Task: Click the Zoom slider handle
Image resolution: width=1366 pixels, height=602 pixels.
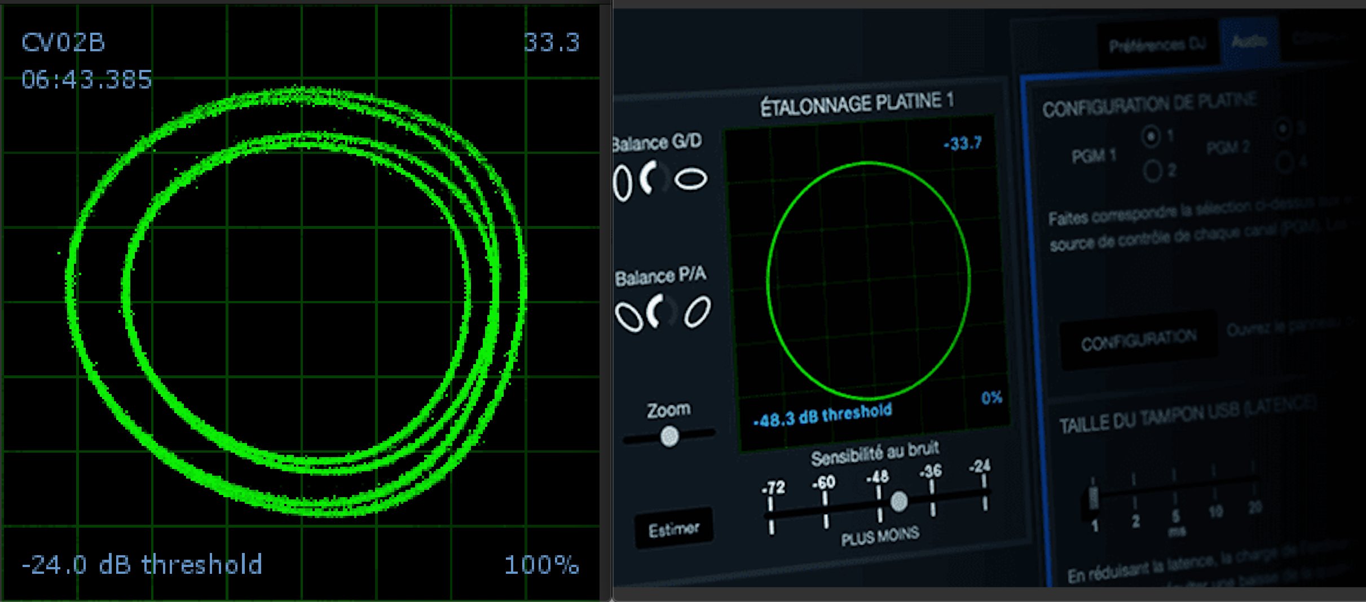Action: click(669, 436)
